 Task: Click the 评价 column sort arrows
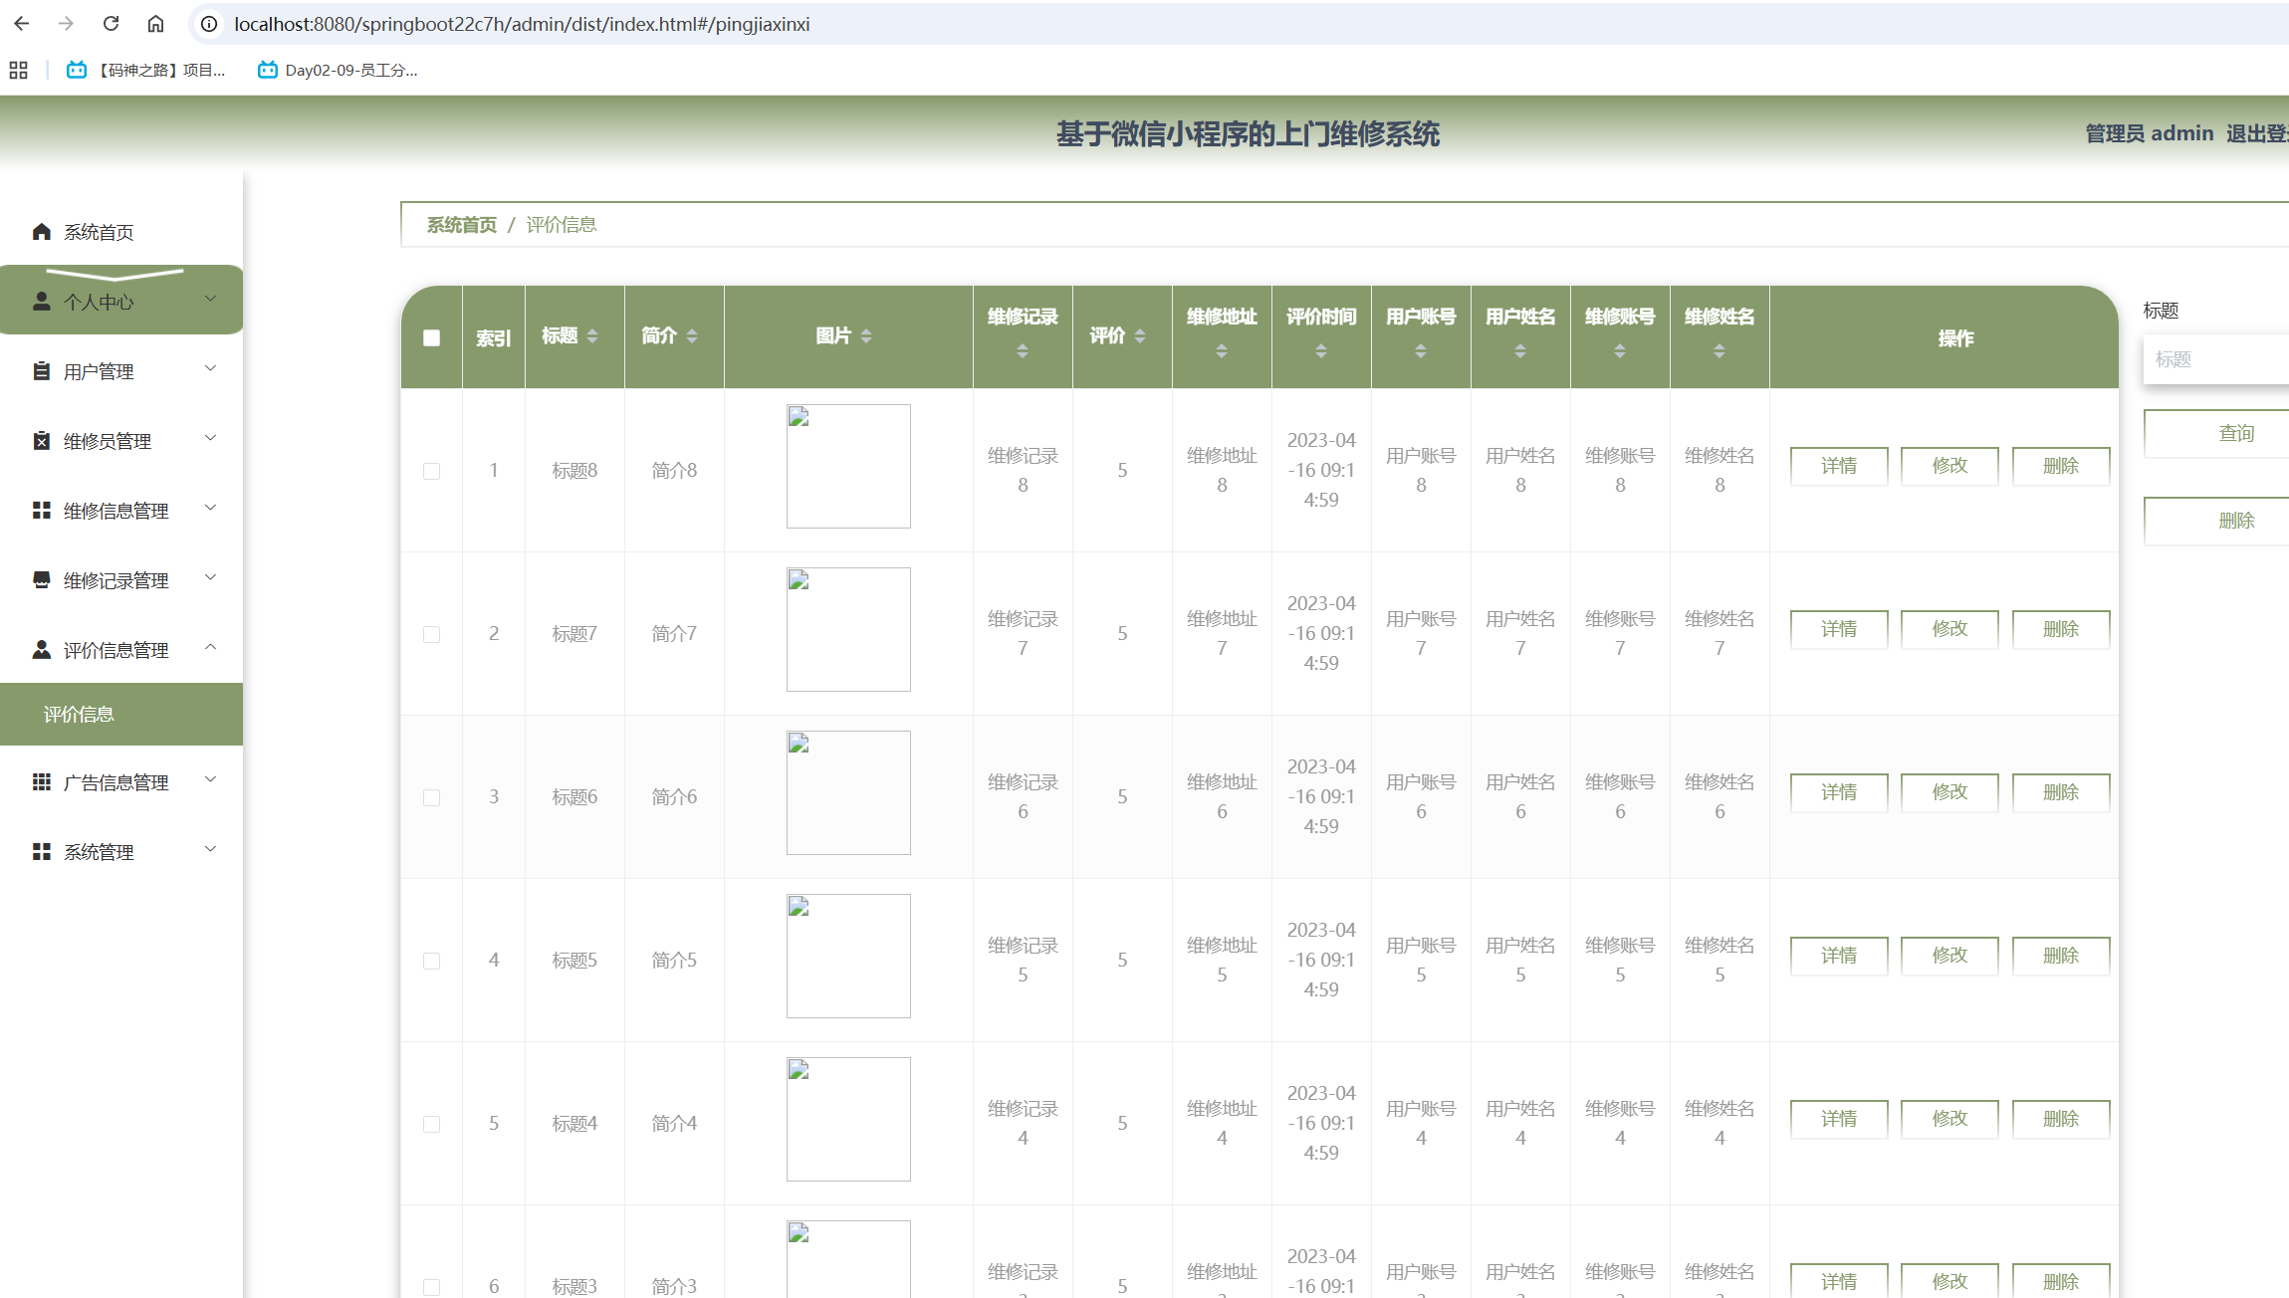[x=1140, y=336]
